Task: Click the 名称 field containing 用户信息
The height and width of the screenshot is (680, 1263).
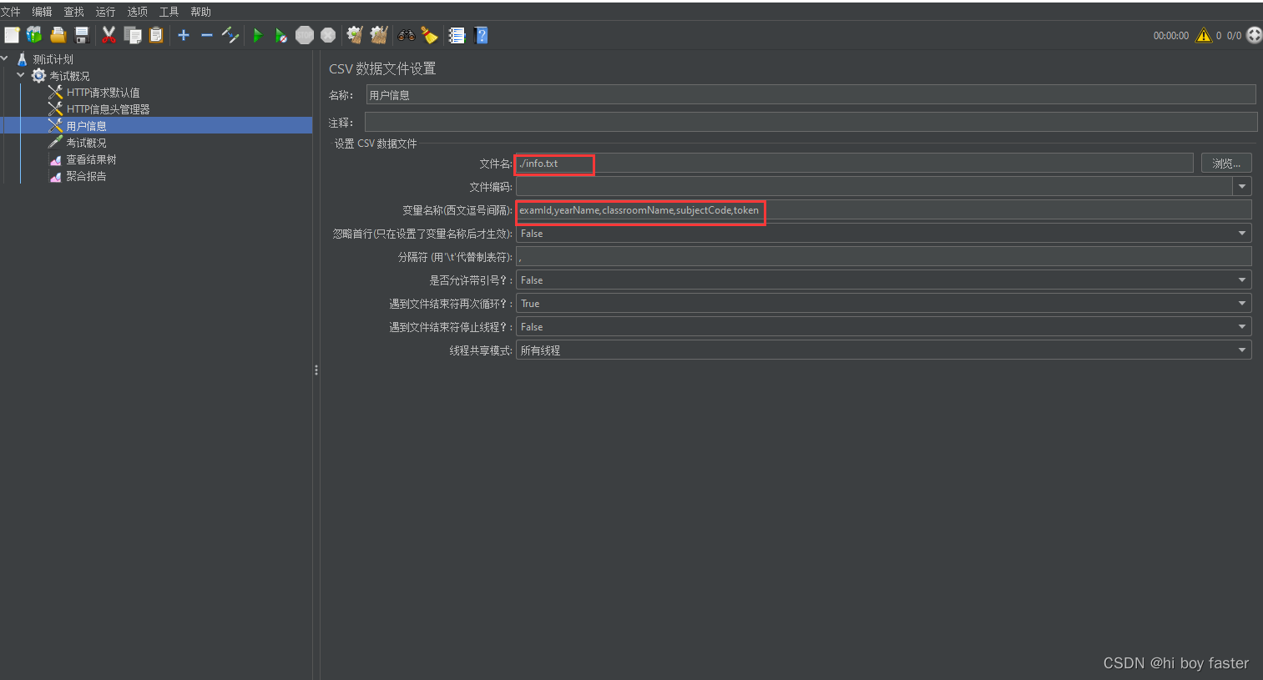Action: click(811, 95)
